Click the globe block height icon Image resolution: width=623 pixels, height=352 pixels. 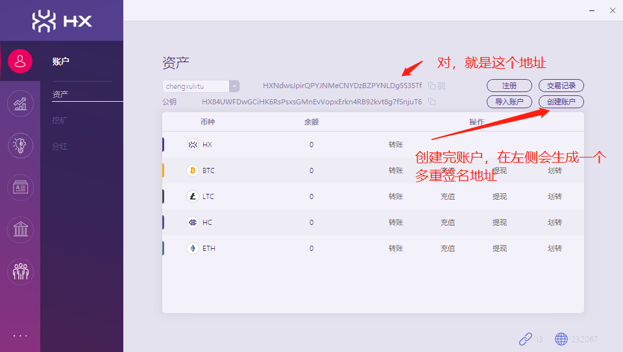pos(561,339)
